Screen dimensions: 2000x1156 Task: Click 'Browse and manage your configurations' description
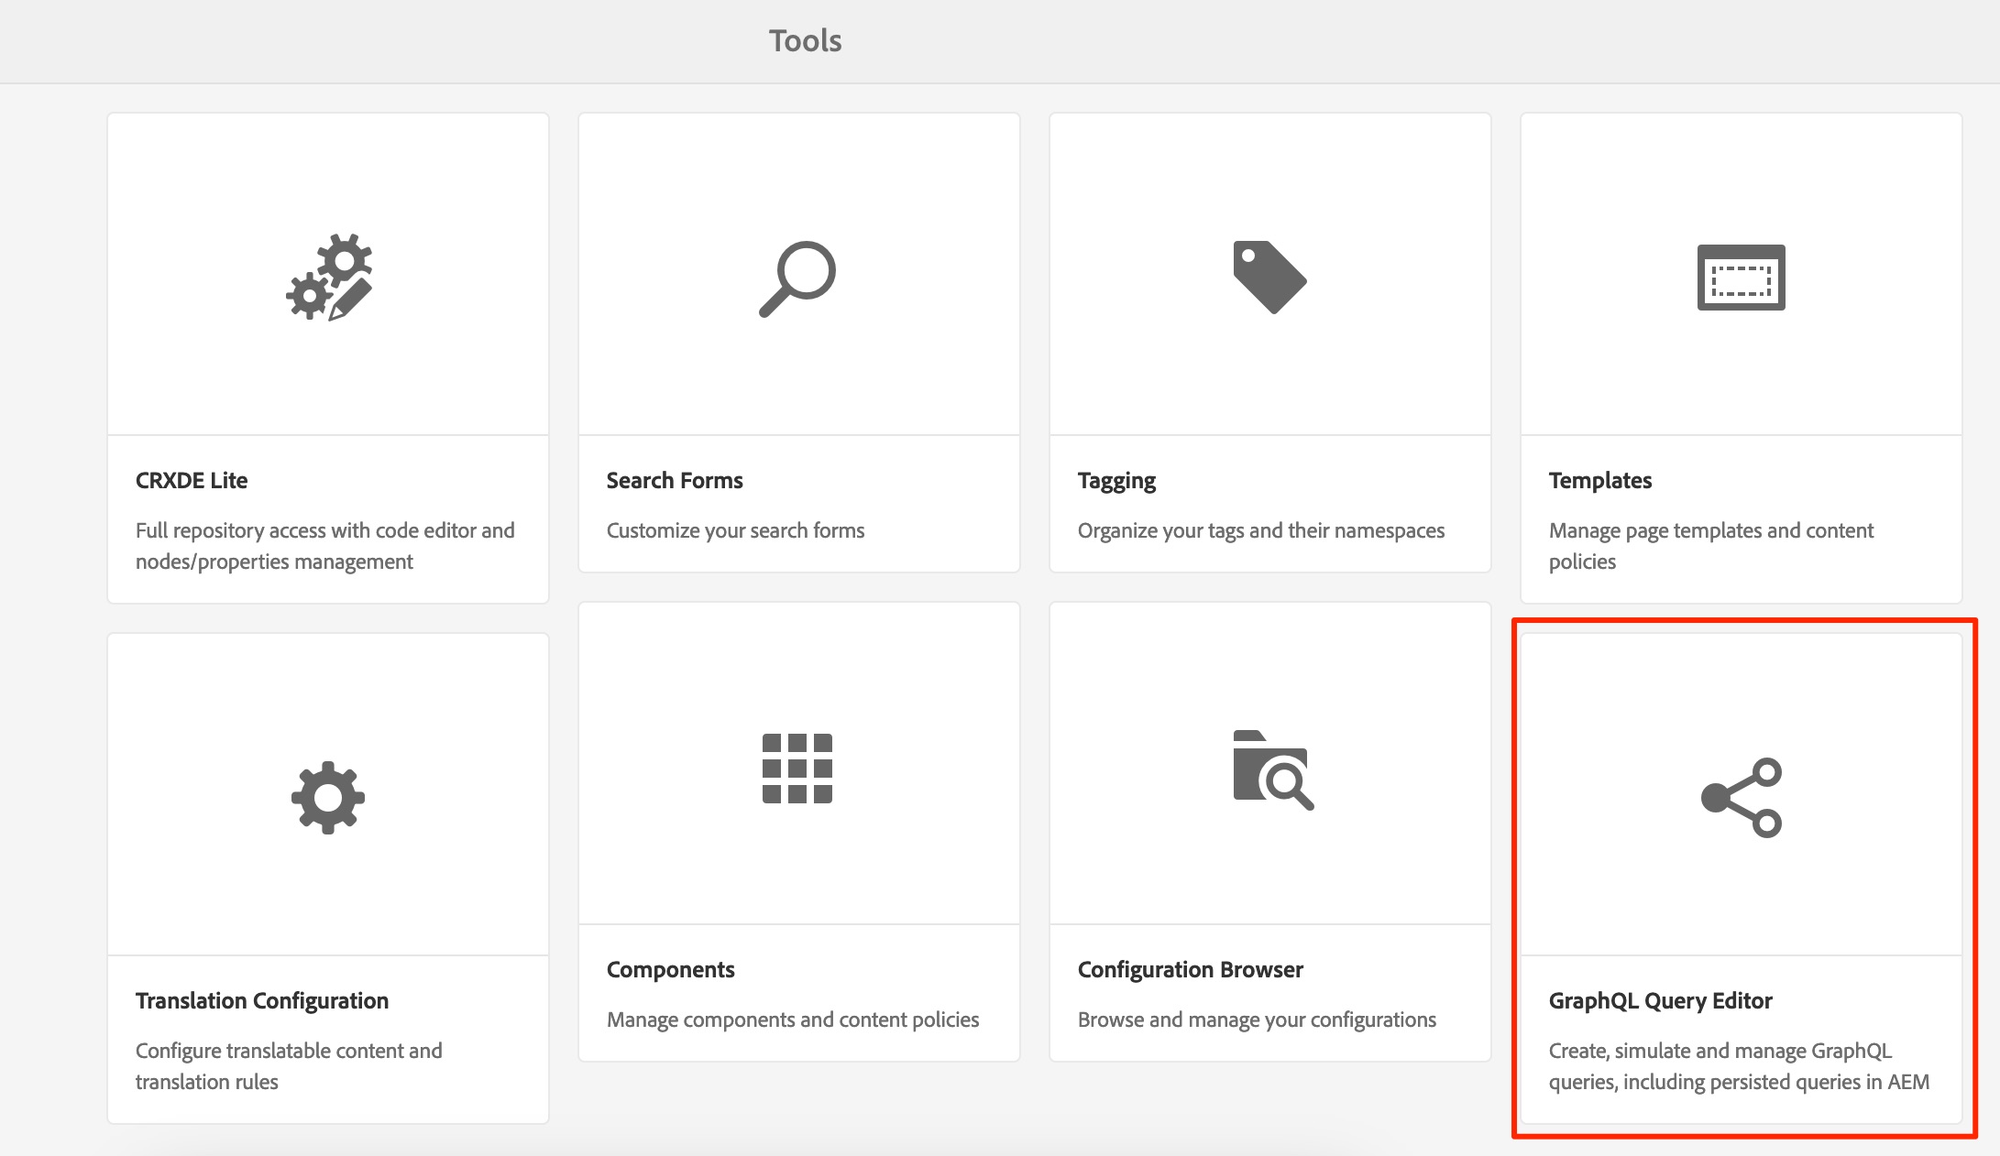1257,1020
